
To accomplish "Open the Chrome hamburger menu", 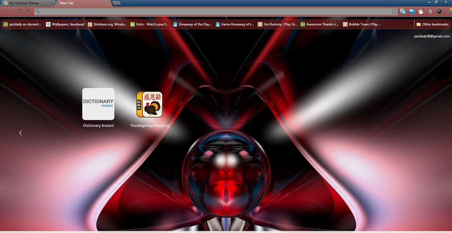I will (448, 12).
